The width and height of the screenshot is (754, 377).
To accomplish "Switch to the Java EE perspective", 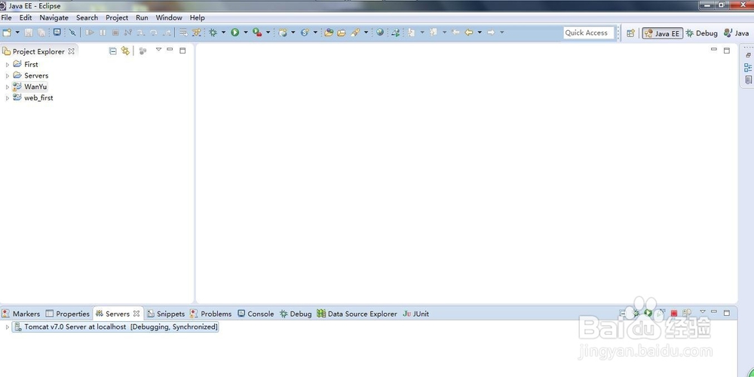I will click(x=662, y=33).
